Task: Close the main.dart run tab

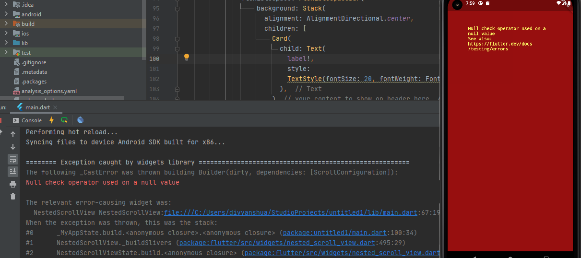Action: 55,107
